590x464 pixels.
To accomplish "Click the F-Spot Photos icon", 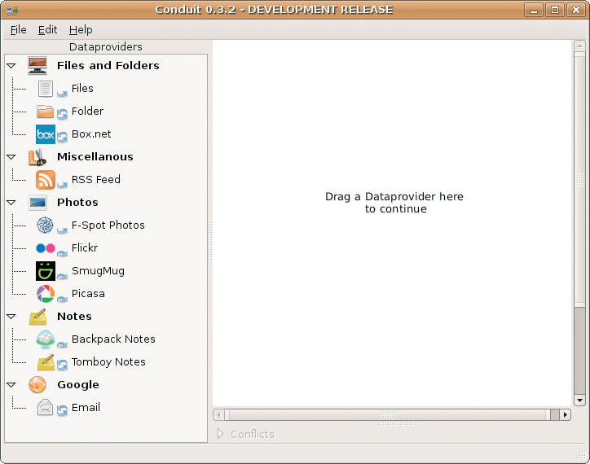I will point(45,225).
